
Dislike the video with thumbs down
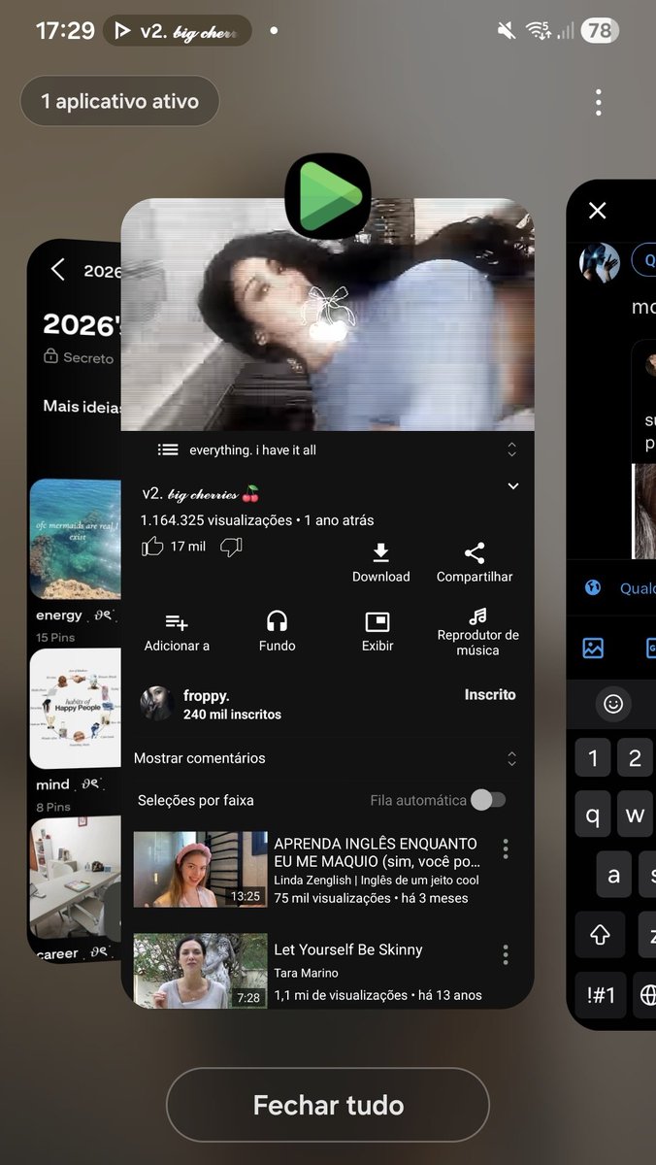click(231, 547)
